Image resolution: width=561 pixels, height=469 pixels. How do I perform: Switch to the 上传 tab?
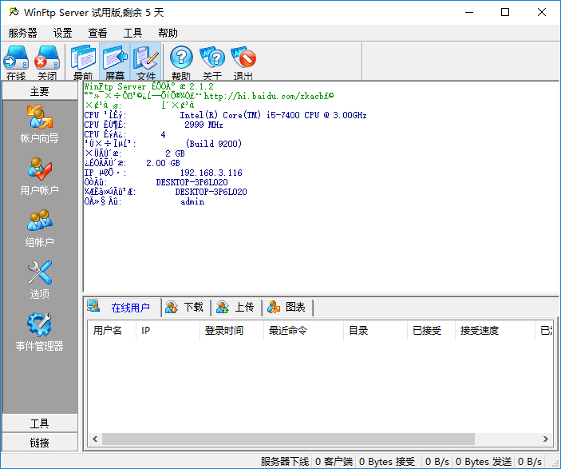pyautogui.click(x=237, y=308)
